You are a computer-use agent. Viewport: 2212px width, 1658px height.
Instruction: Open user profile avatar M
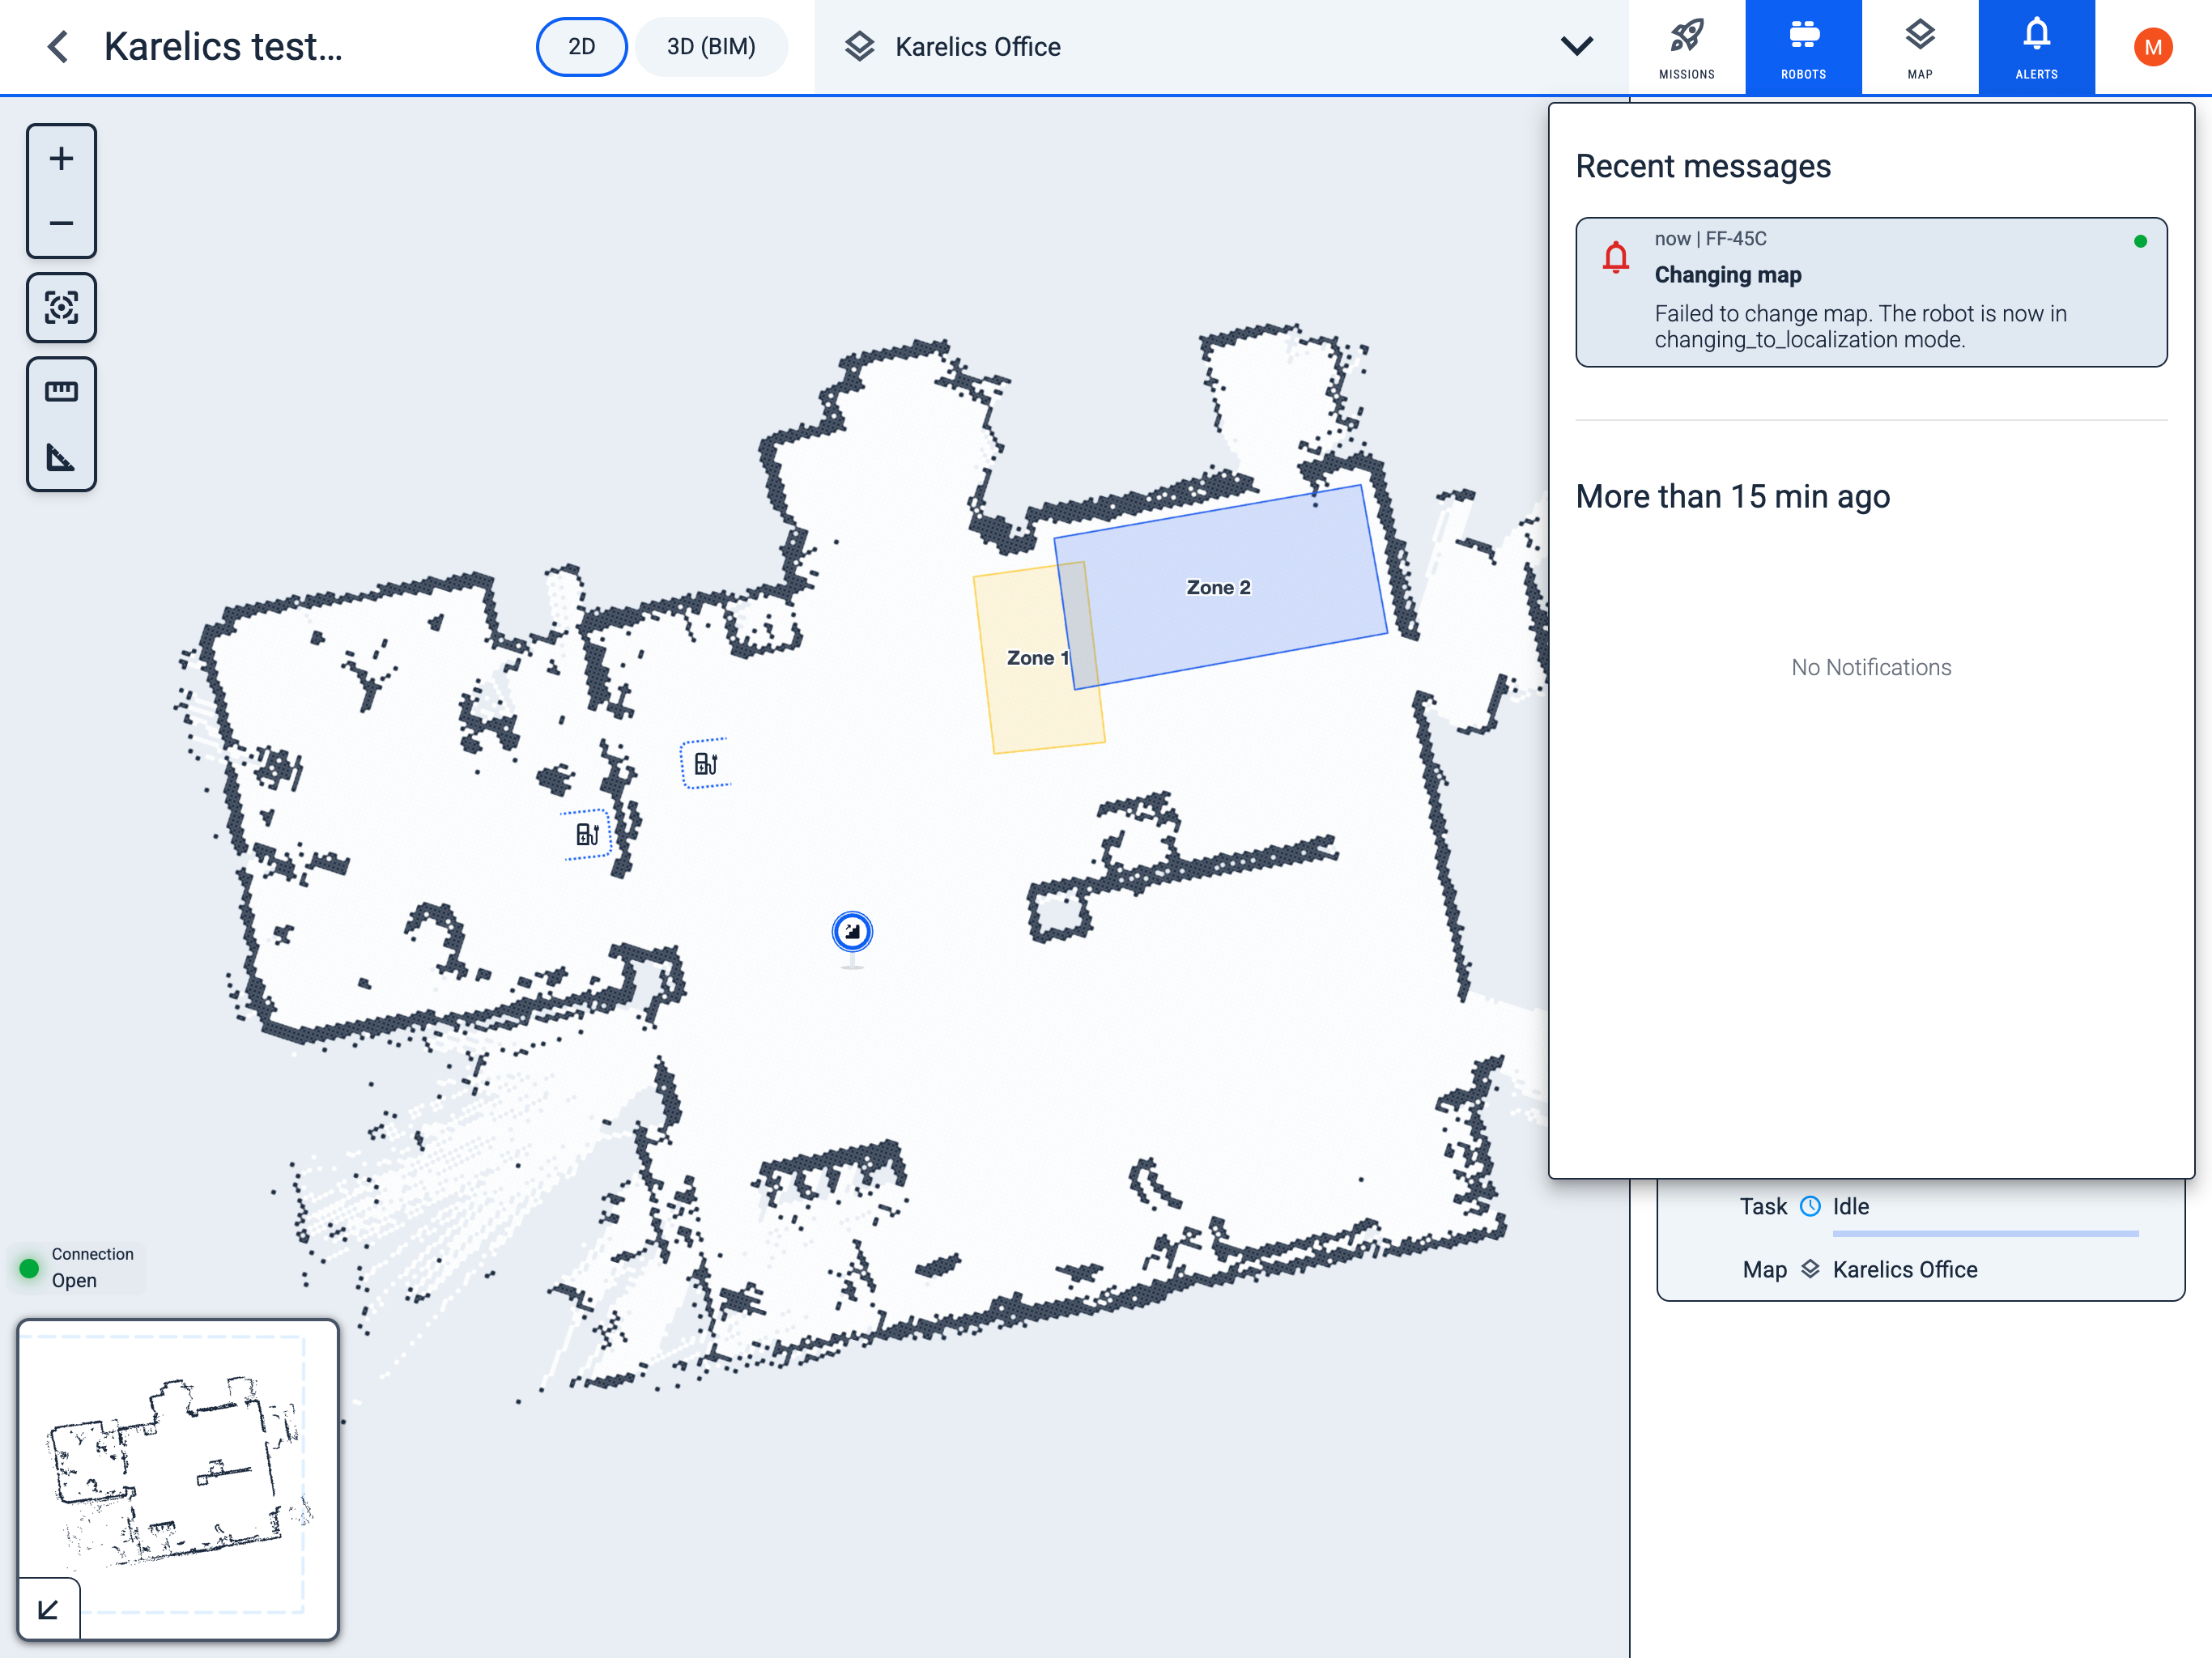(x=2152, y=47)
